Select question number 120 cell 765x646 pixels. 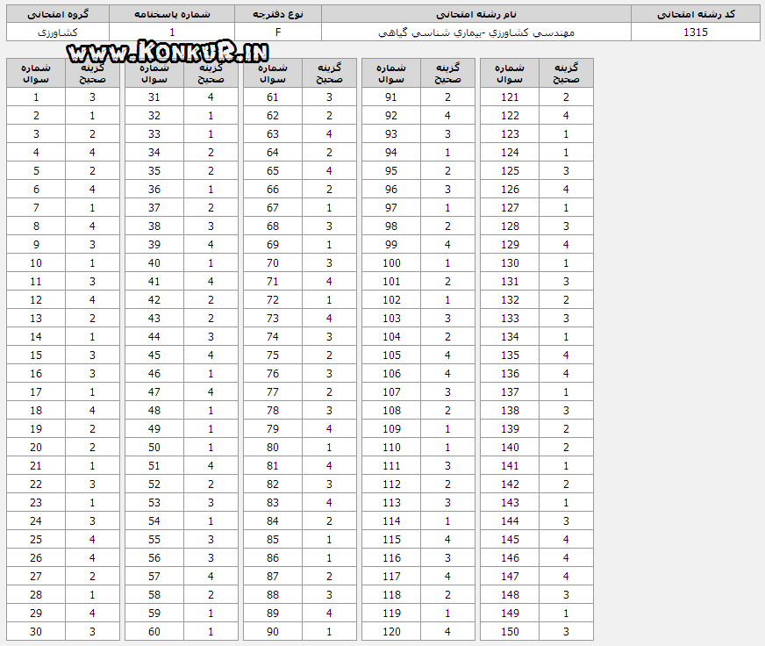pyautogui.click(x=391, y=632)
